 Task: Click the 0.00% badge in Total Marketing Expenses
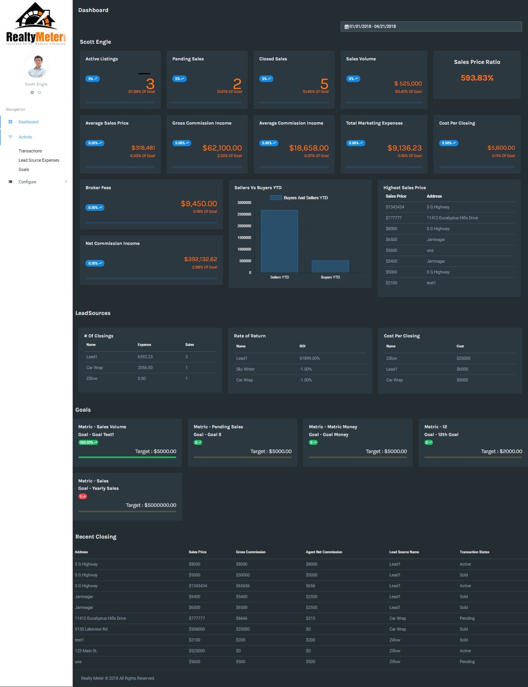coord(356,143)
